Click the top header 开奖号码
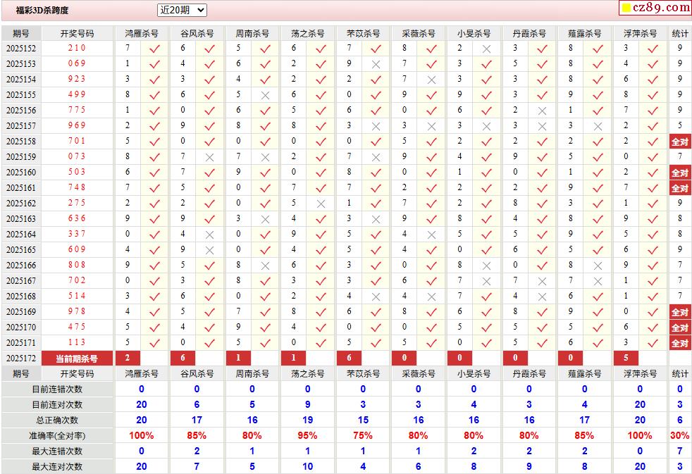Viewport: 692px width, 474px height. 77,34
